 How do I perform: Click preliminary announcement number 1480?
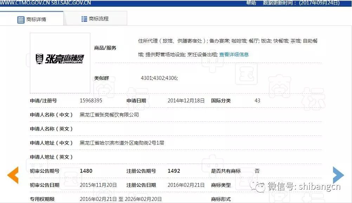(x=86, y=171)
